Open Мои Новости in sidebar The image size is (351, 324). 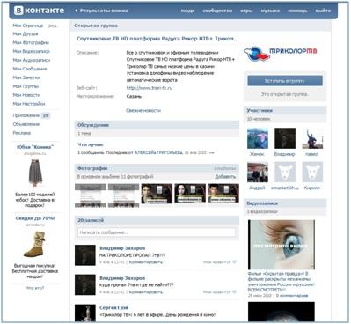coord(26,95)
